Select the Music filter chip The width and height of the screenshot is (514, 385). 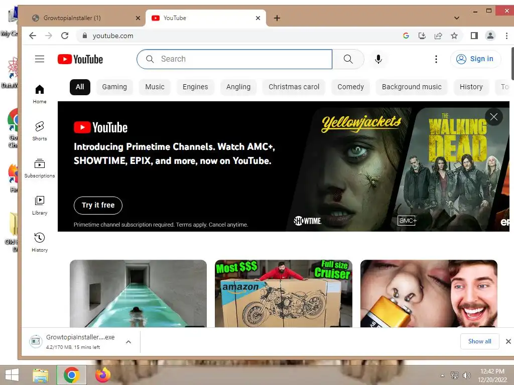click(x=155, y=87)
